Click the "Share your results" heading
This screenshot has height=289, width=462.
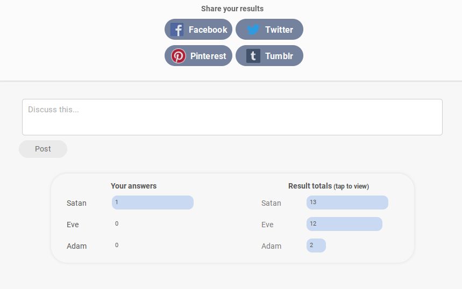[x=232, y=9]
